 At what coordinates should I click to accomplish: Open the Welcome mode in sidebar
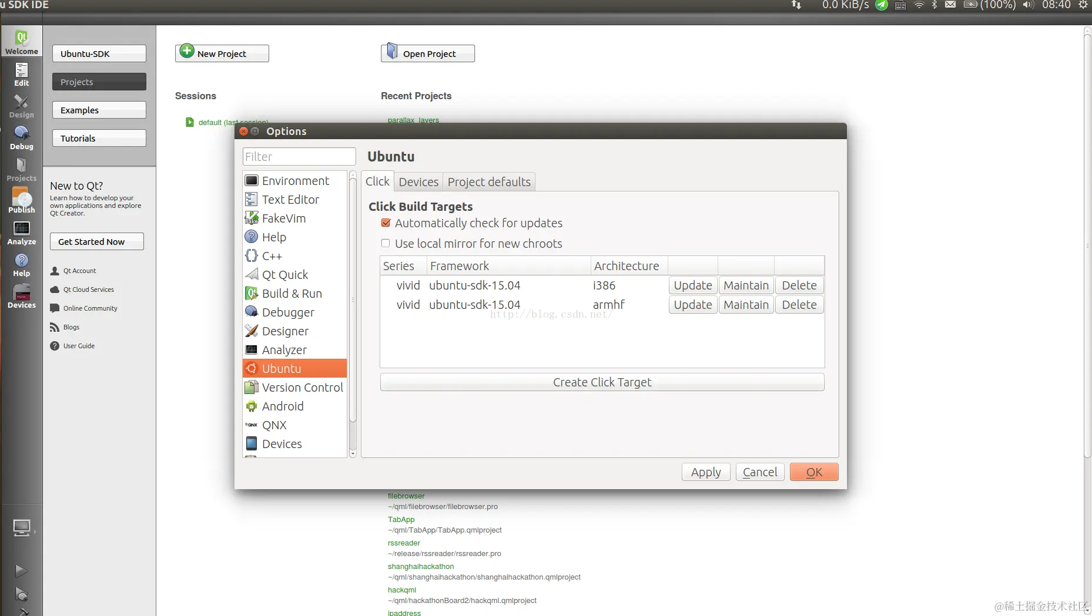pos(22,42)
